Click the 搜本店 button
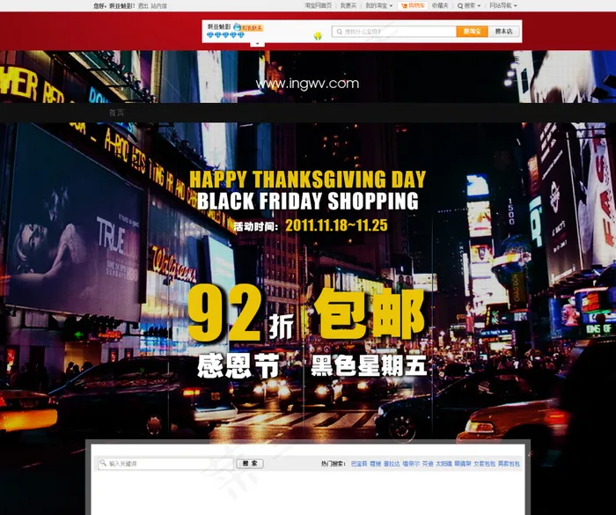This screenshot has width=616, height=515. 503,32
